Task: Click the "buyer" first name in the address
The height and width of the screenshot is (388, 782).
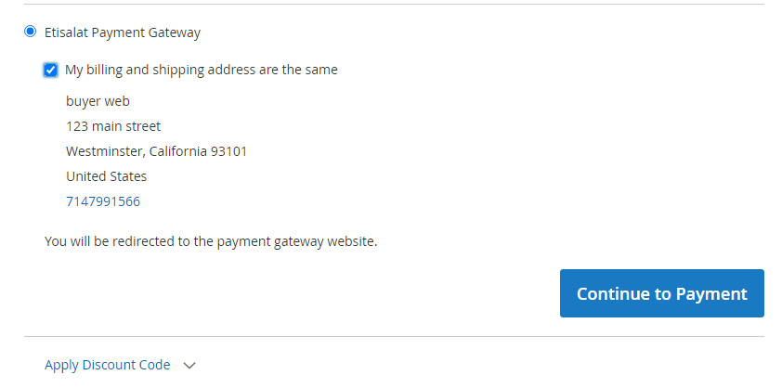Action: (83, 101)
